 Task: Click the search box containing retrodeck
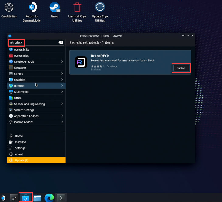36,42
